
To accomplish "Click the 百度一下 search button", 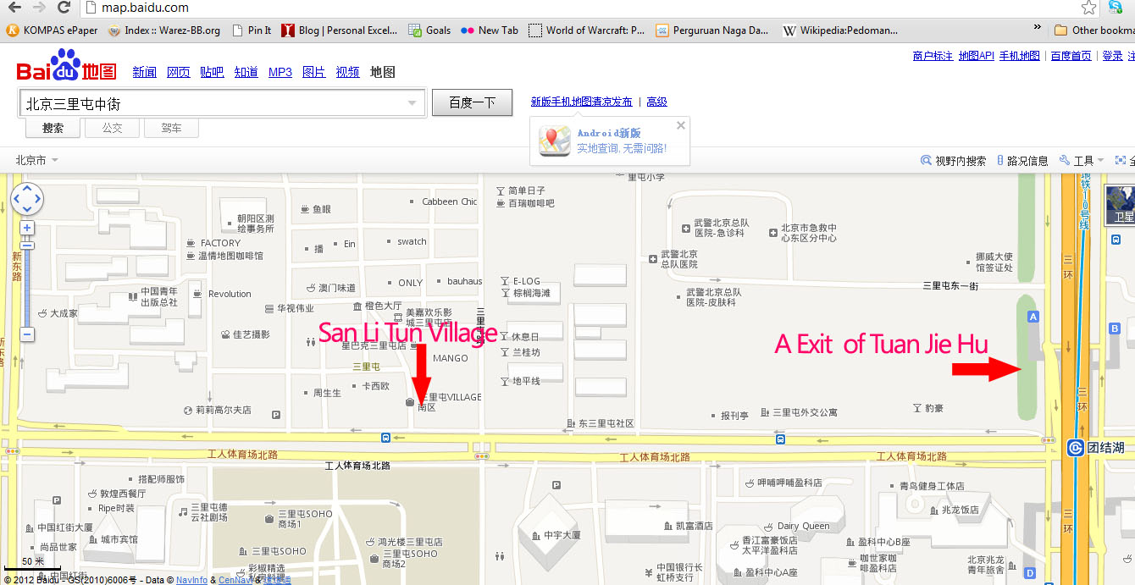I will [472, 103].
